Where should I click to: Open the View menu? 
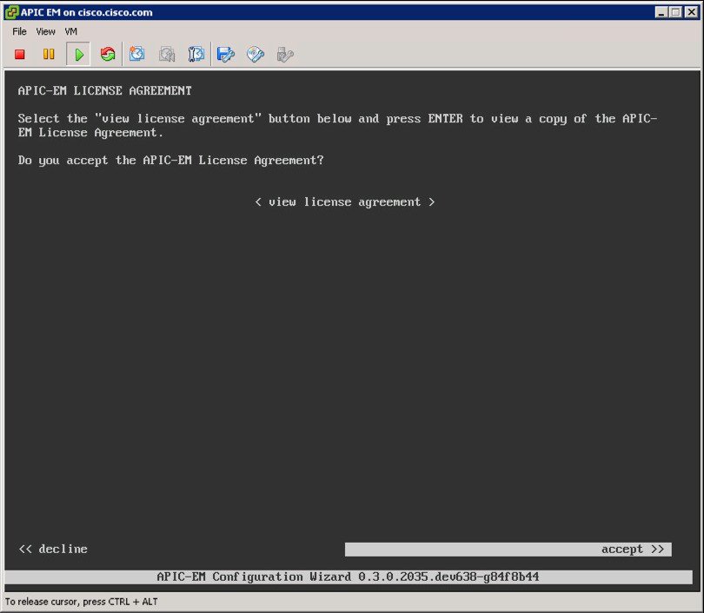[x=45, y=31]
